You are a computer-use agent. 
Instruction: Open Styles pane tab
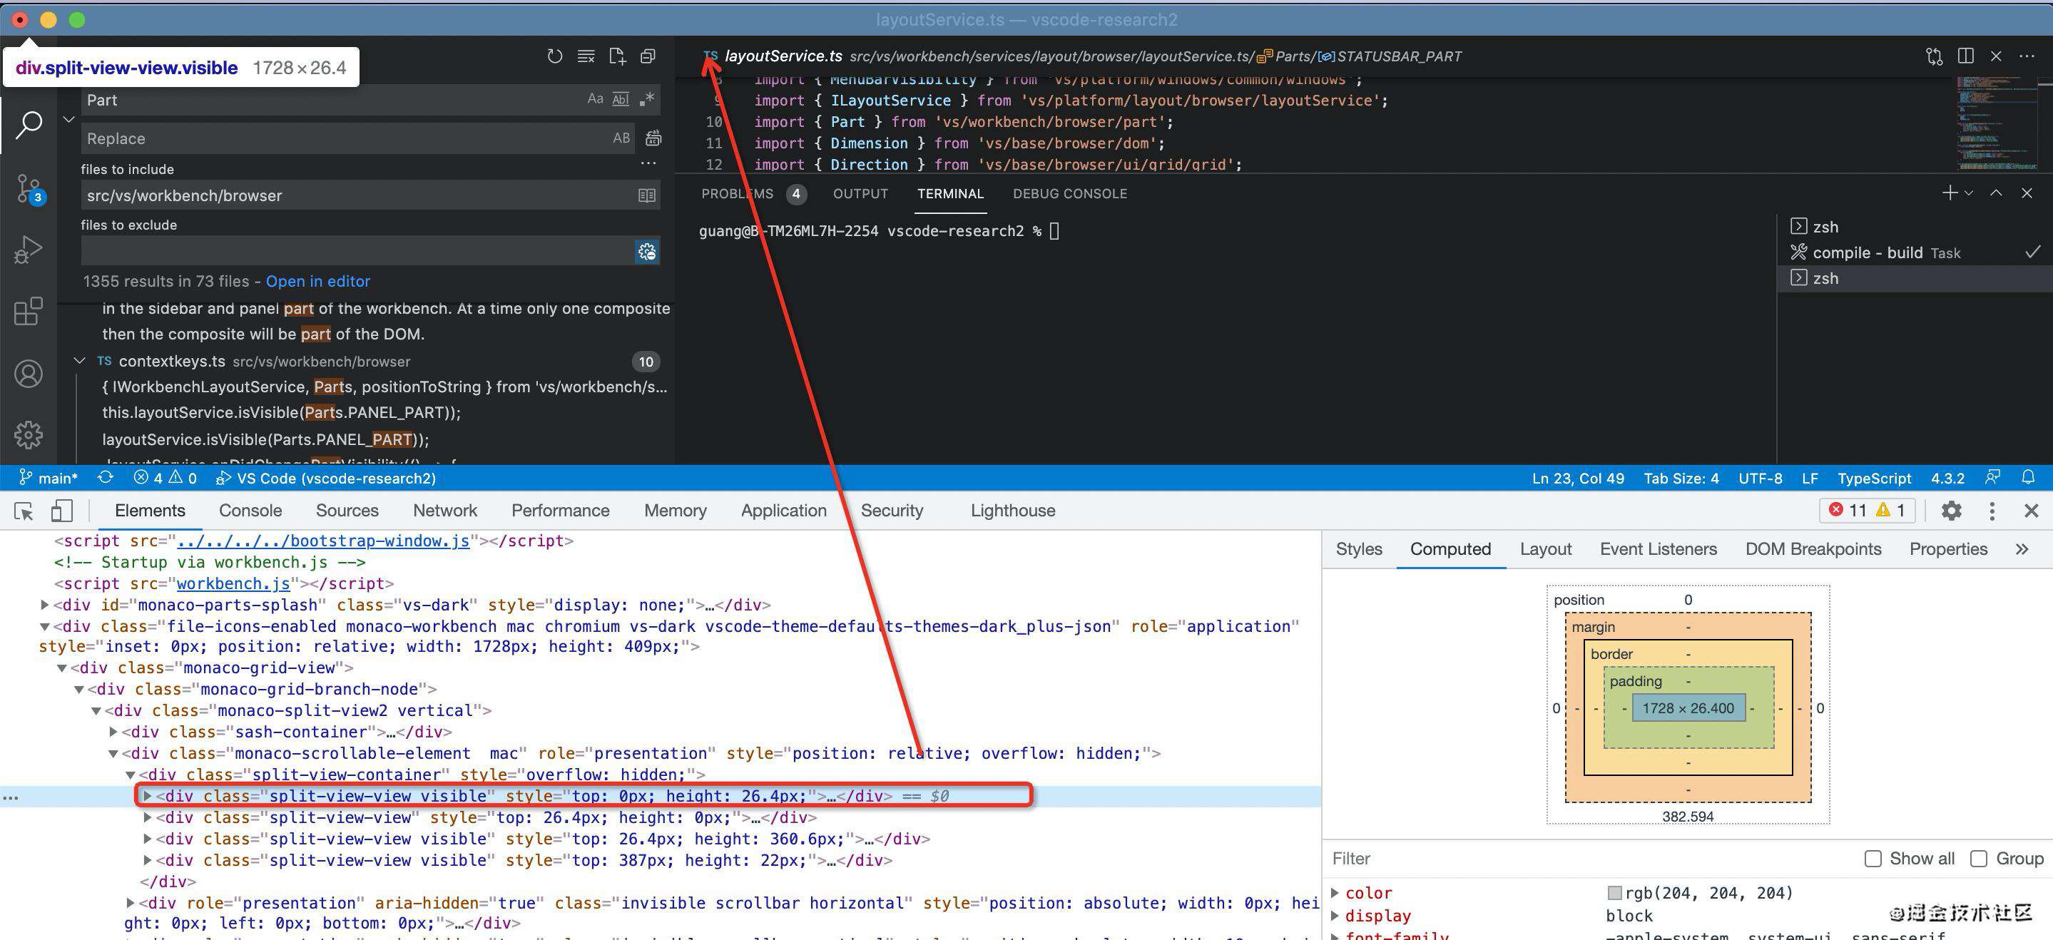pos(1359,549)
